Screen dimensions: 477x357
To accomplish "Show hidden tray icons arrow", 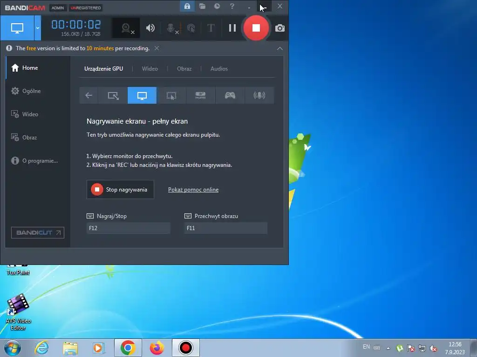I will 388,348.
